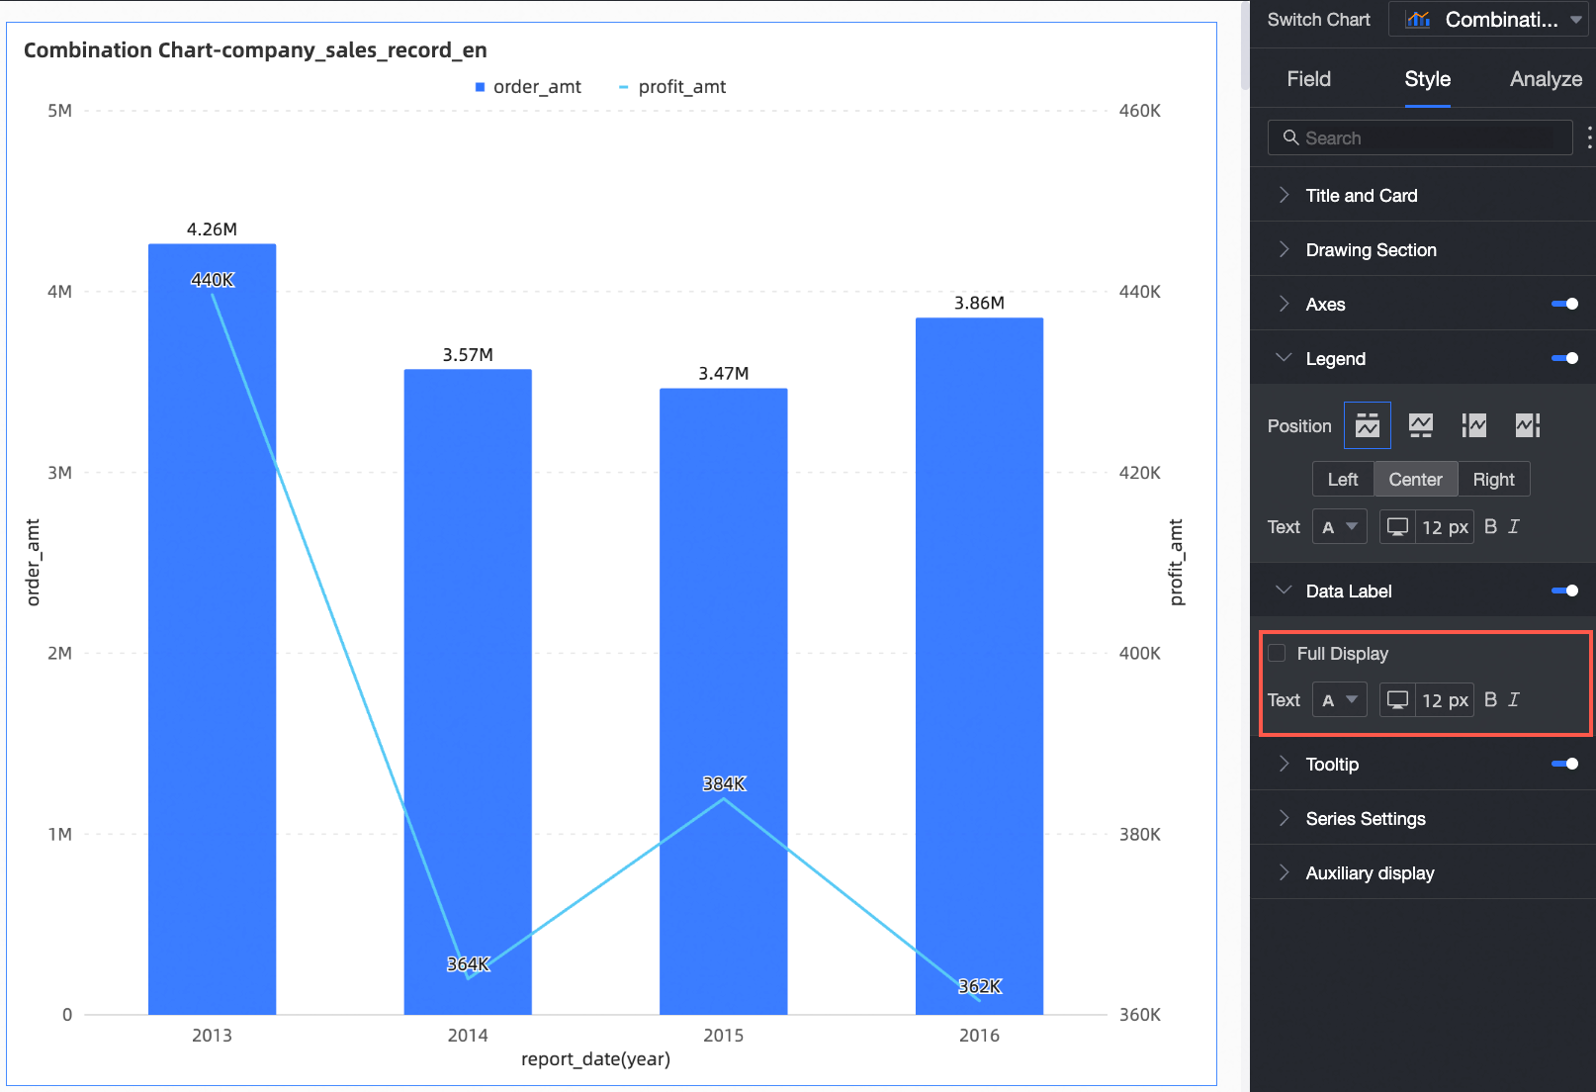Disable the Data Label switch
The height and width of the screenshot is (1092, 1596).
[x=1565, y=591]
